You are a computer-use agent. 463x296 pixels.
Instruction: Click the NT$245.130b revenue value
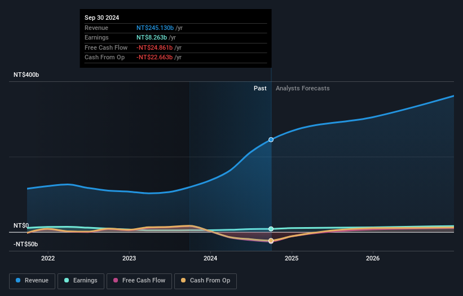[155, 28]
